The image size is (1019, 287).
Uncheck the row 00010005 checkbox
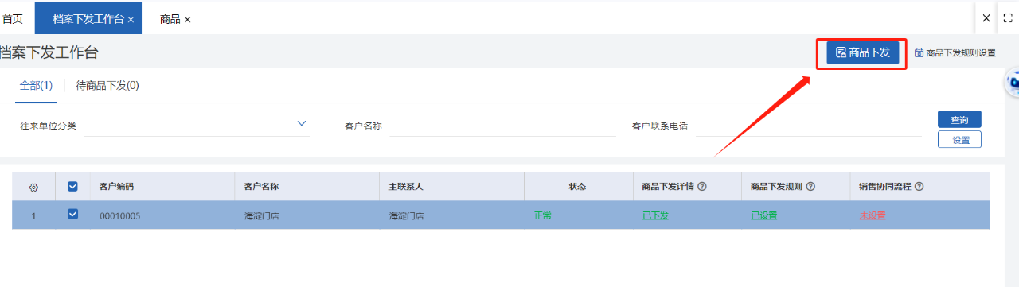[x=72, y=214]
